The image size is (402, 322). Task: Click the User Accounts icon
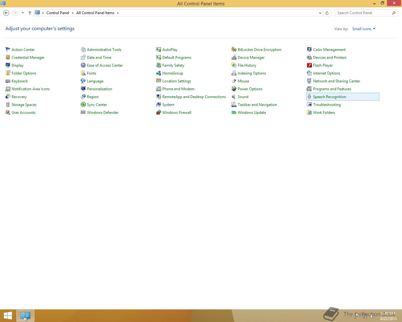[8, 112]
